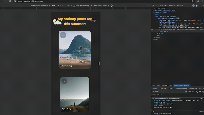
Task: Open the Layout tab
Action: (171, 88)
